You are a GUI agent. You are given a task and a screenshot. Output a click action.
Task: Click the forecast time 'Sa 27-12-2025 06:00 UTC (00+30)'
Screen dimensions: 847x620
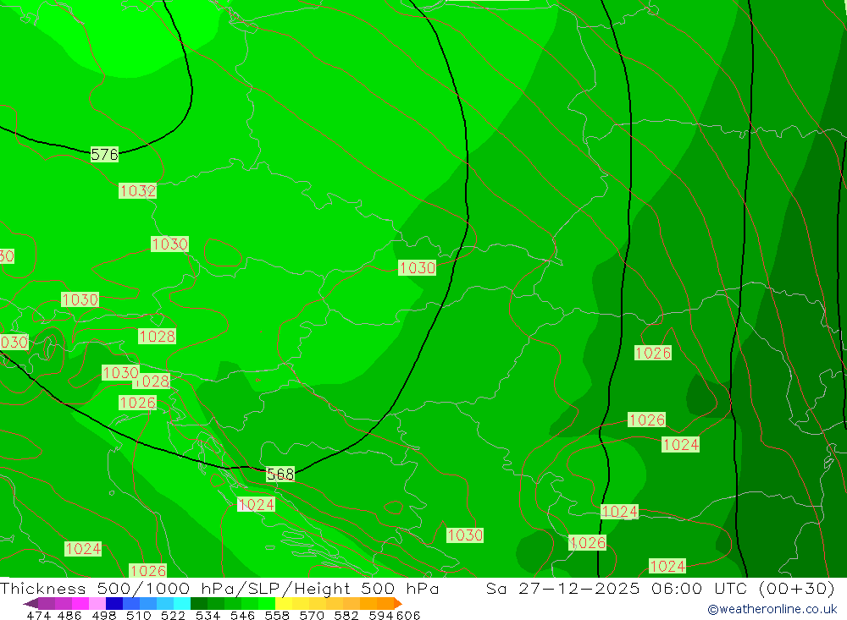(660, 588)
